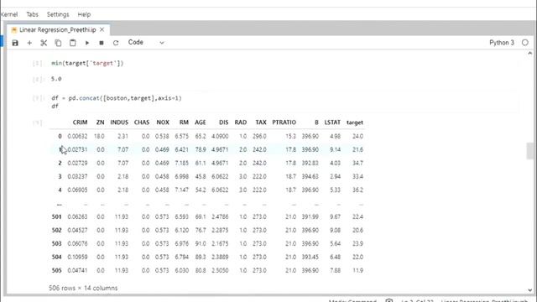Open the cell type Code dropdown

(146, 43)
